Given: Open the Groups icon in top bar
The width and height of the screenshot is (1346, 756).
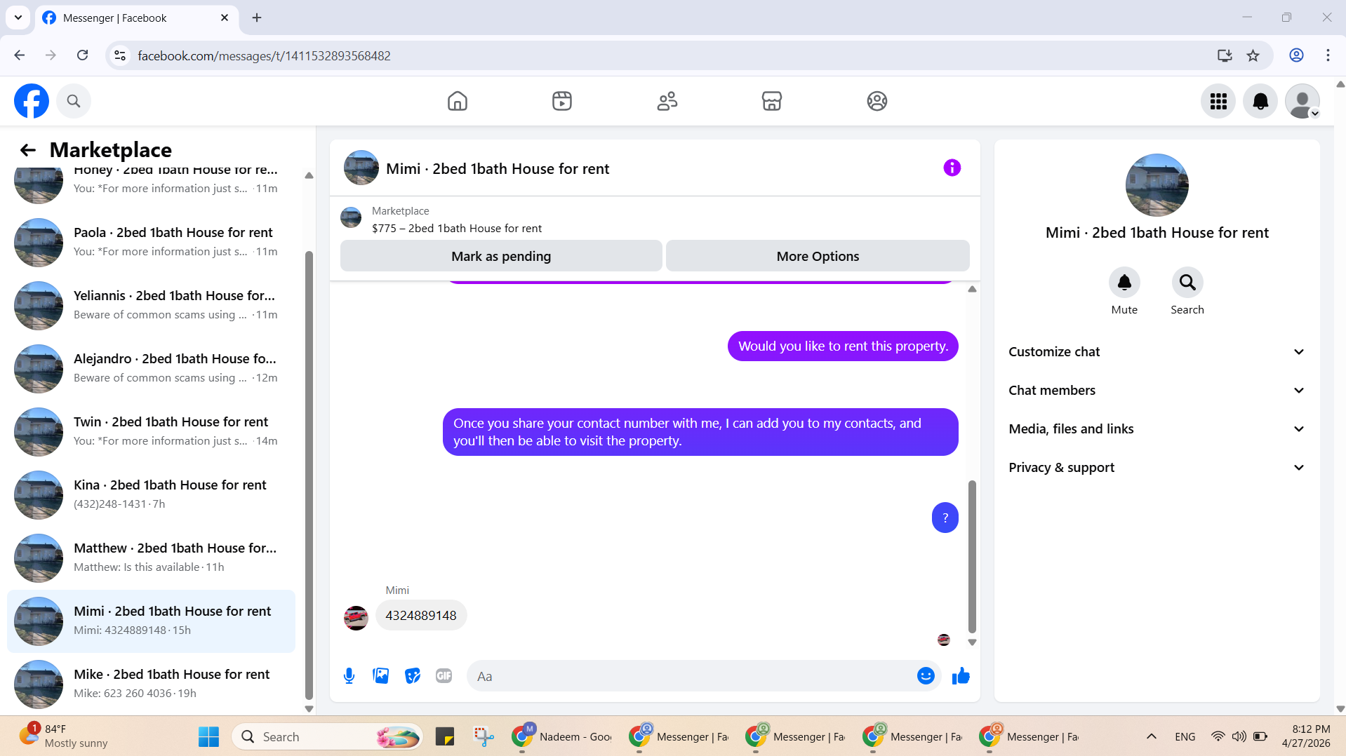Looking at the screenshot, I should (877, 101).
